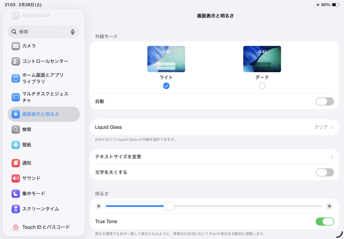Select the dark (ダーク) mode radio button
Screen dimensions: 344x239
coord(262,86)
